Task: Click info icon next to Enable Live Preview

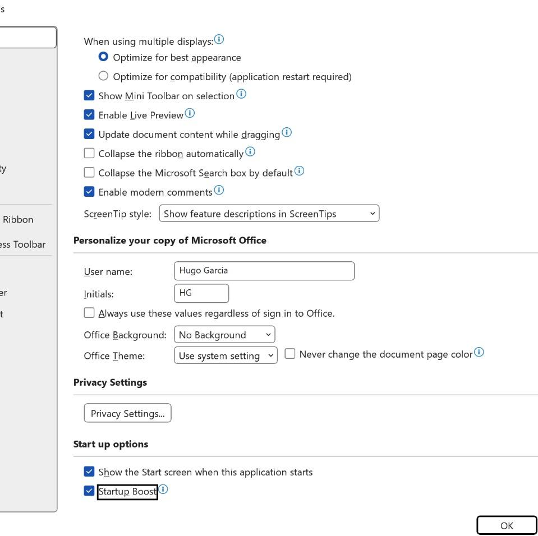Action: coord(190,113)
